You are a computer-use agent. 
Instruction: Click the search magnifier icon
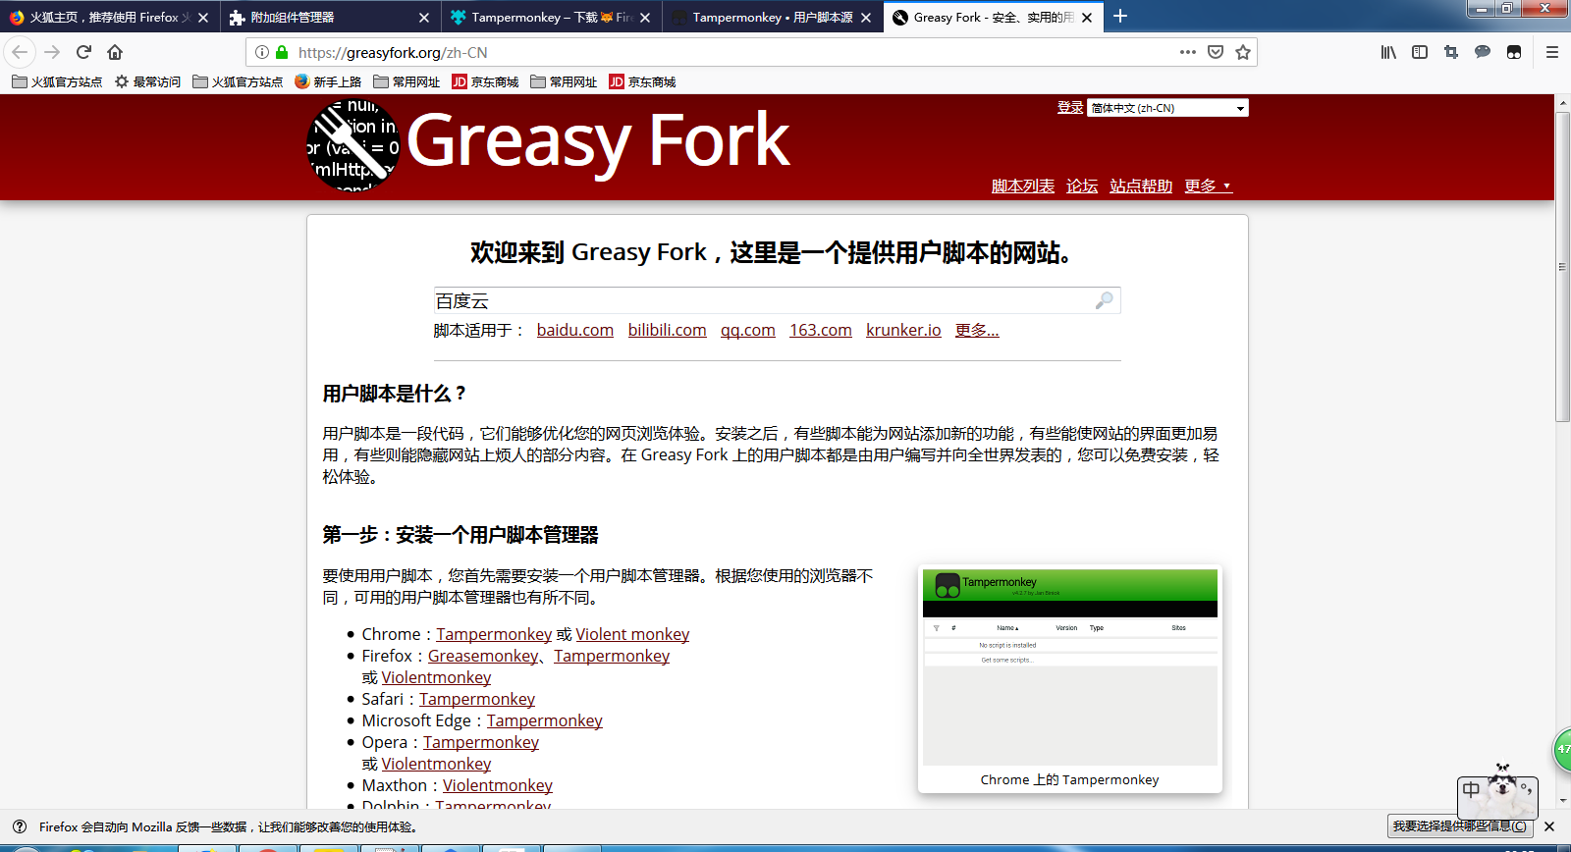coord(1105,300)
